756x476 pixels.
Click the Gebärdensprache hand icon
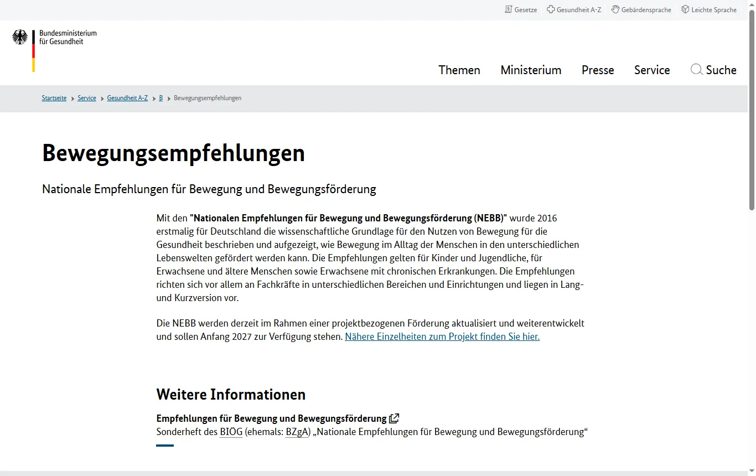click(615, 9)
